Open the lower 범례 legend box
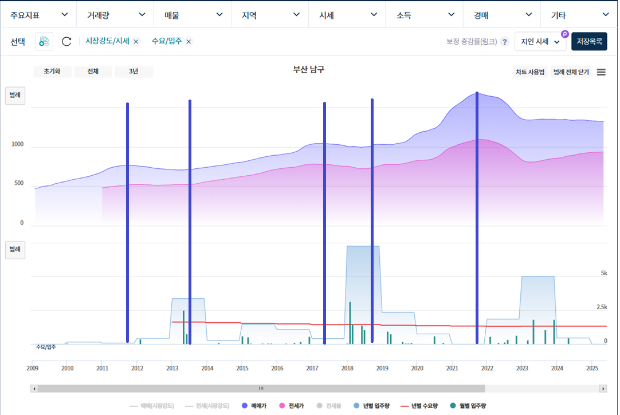 coord(15,250)
